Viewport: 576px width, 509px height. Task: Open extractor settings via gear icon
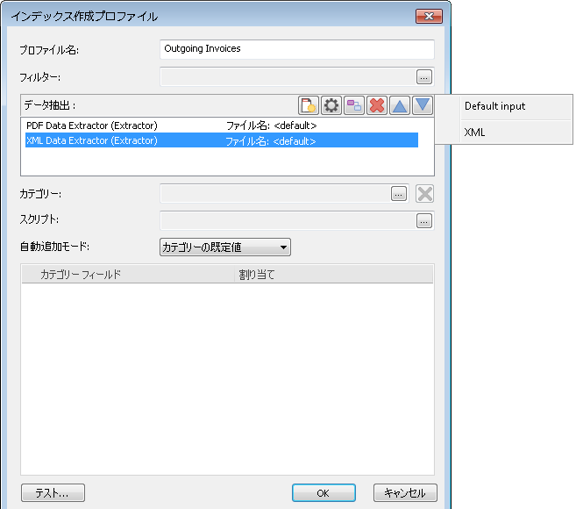coord(331,105)
